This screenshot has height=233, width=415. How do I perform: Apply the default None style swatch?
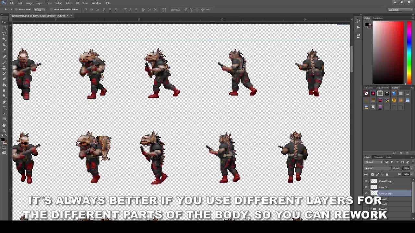(x=366, y=93)
